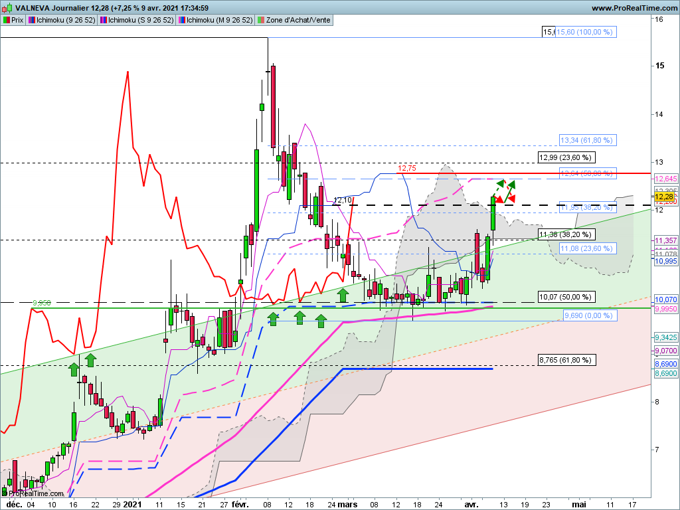Screen dimensions: 680x510
Task: Click the 12,10 price annotation
Action: tap(343, 200)
